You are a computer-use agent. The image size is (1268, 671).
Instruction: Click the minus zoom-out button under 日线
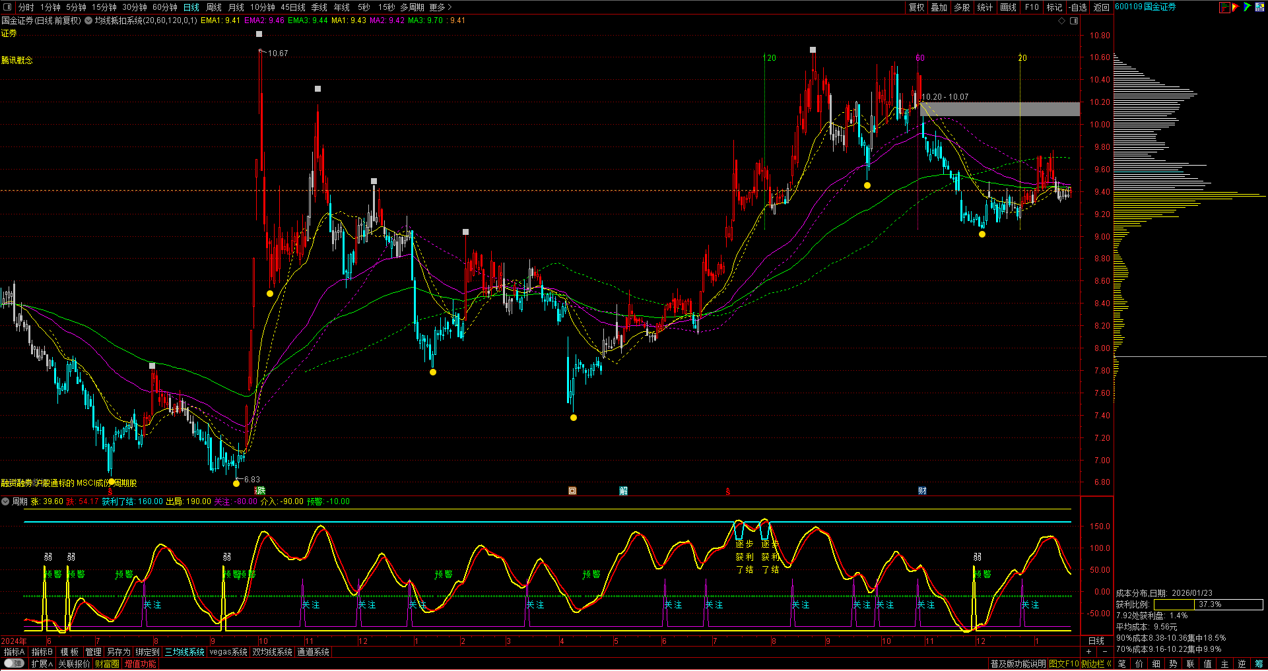pos(1105,652)
